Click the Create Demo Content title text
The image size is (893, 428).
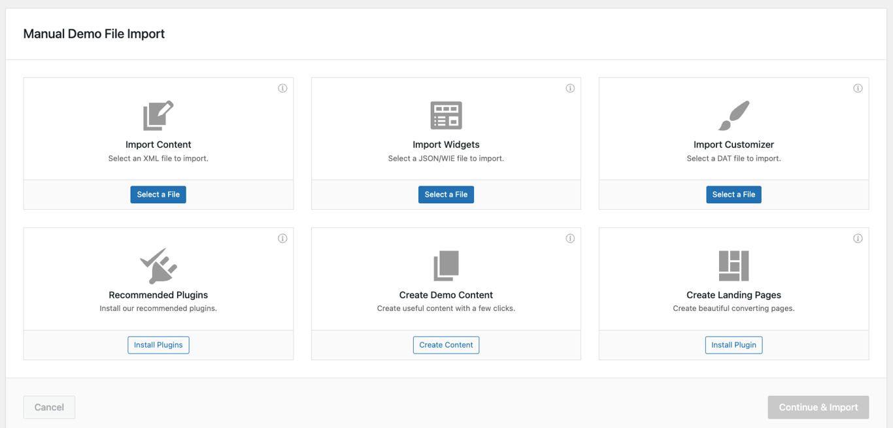pyautogui.click(x=446, y=295)
